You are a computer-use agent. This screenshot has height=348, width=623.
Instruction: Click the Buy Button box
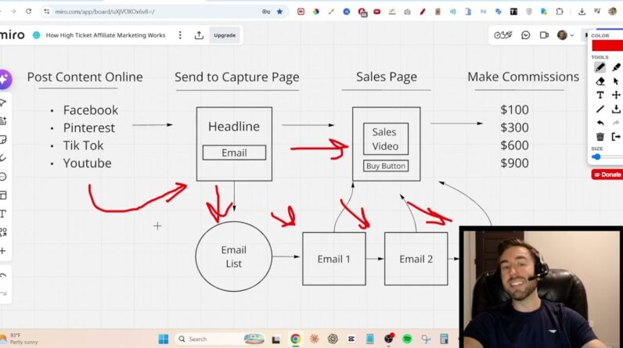pyautogui.click(x=386, y=166)
